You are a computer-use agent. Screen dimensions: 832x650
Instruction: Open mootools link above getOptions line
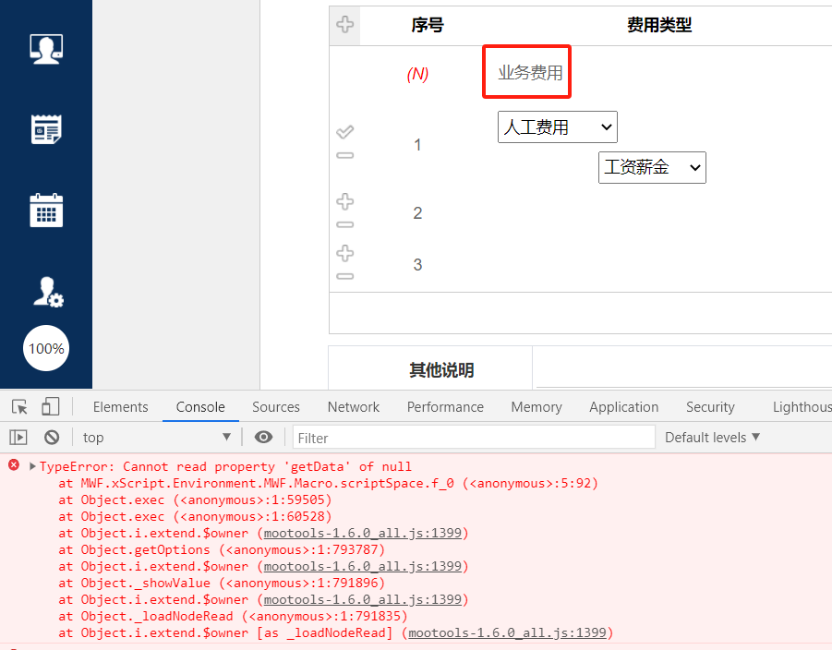[x=362, y=533]
